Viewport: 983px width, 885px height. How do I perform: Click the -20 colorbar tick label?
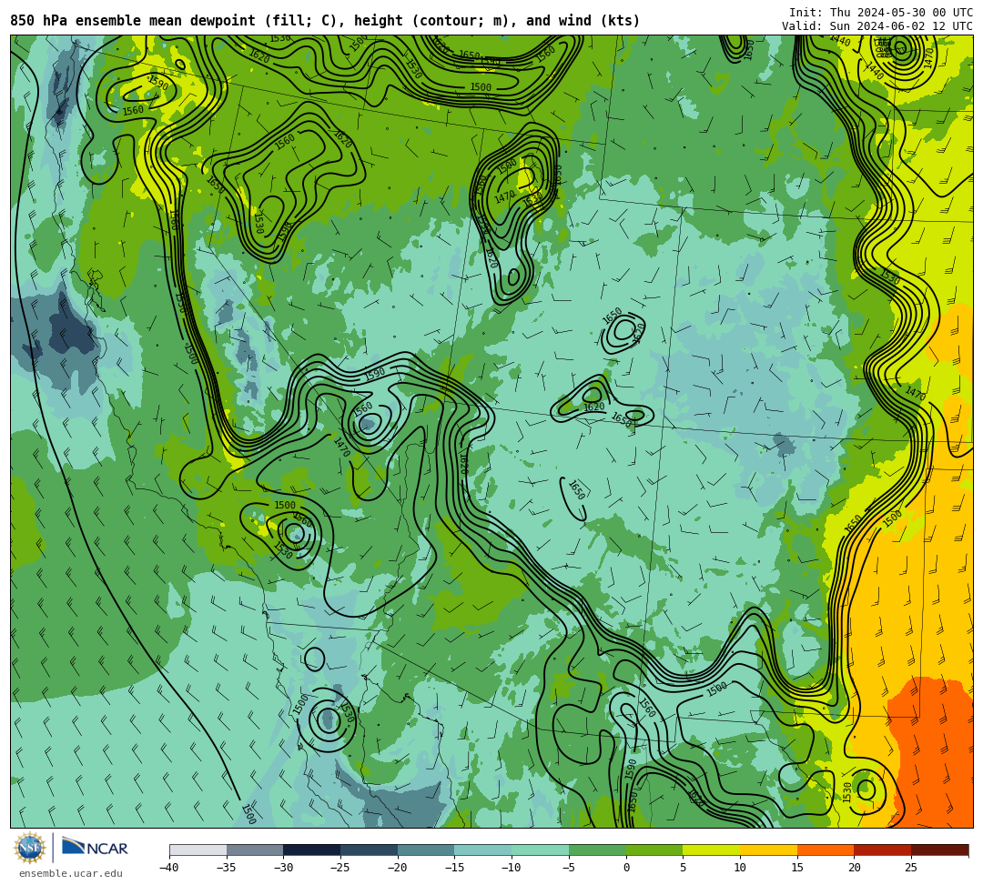397,868
